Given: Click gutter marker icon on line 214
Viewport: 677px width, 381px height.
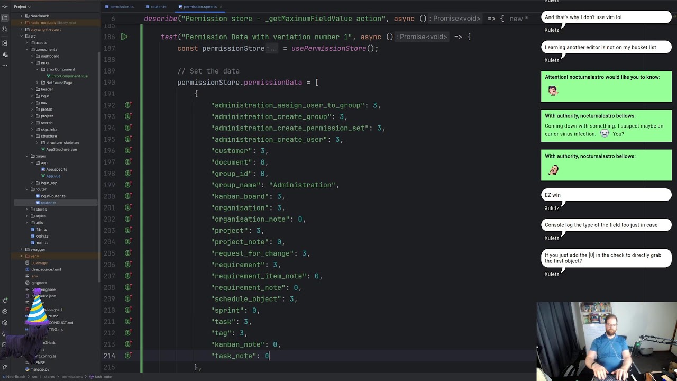Looking at the screenshot, I should point(128,356).
